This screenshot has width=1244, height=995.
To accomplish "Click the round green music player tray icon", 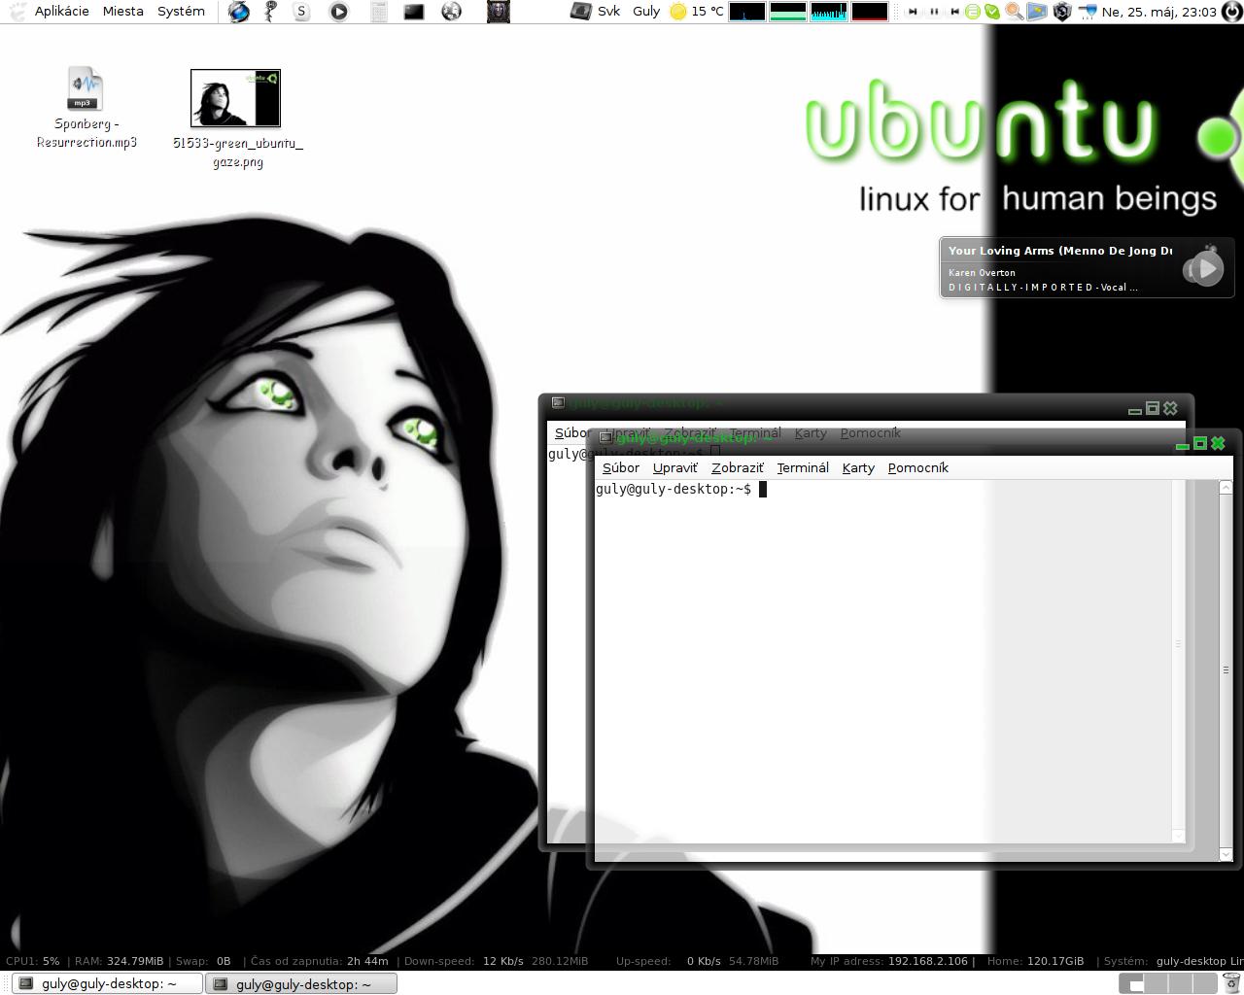I will coord(973,12).
